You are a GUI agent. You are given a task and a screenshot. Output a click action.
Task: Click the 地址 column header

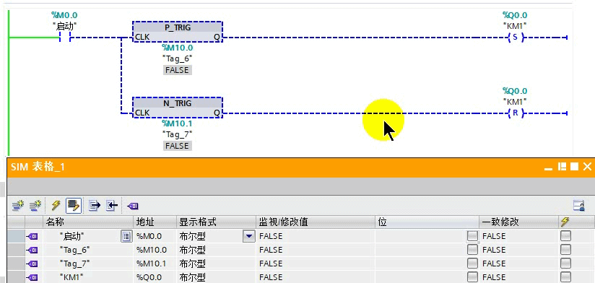coord(155,222)
